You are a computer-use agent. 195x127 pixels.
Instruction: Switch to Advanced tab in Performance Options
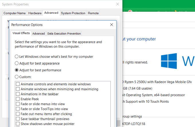[x=38, y=33]
